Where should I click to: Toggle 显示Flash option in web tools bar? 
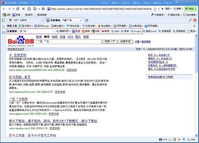click(x=41, y=26)
